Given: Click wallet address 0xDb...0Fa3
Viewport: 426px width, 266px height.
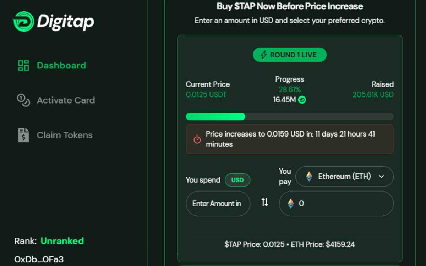Looking at the screenshot, I should click(39, 259).
